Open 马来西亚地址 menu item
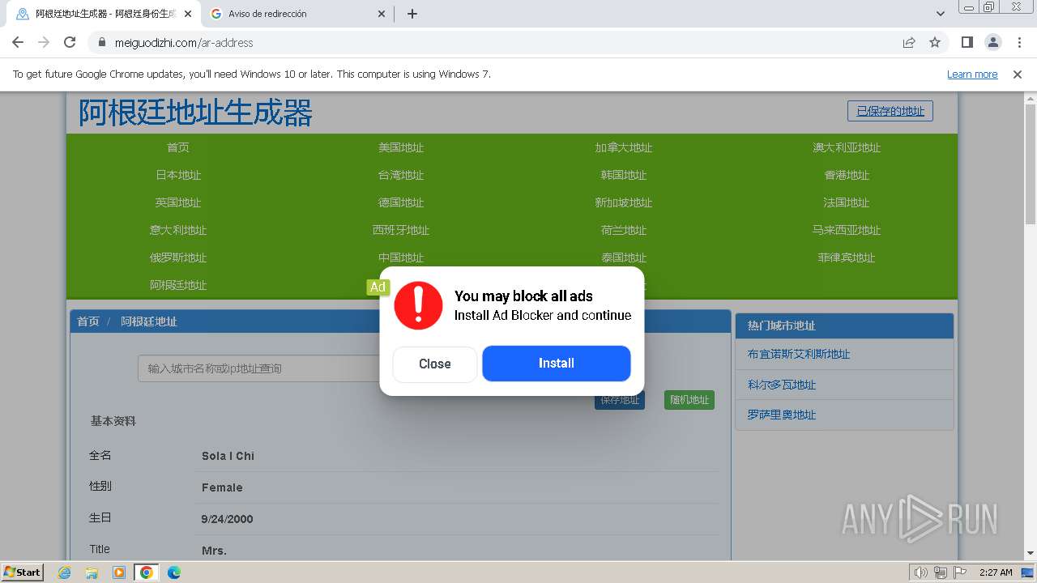The height and width of the screenshot is (583, 1037). 847,230
